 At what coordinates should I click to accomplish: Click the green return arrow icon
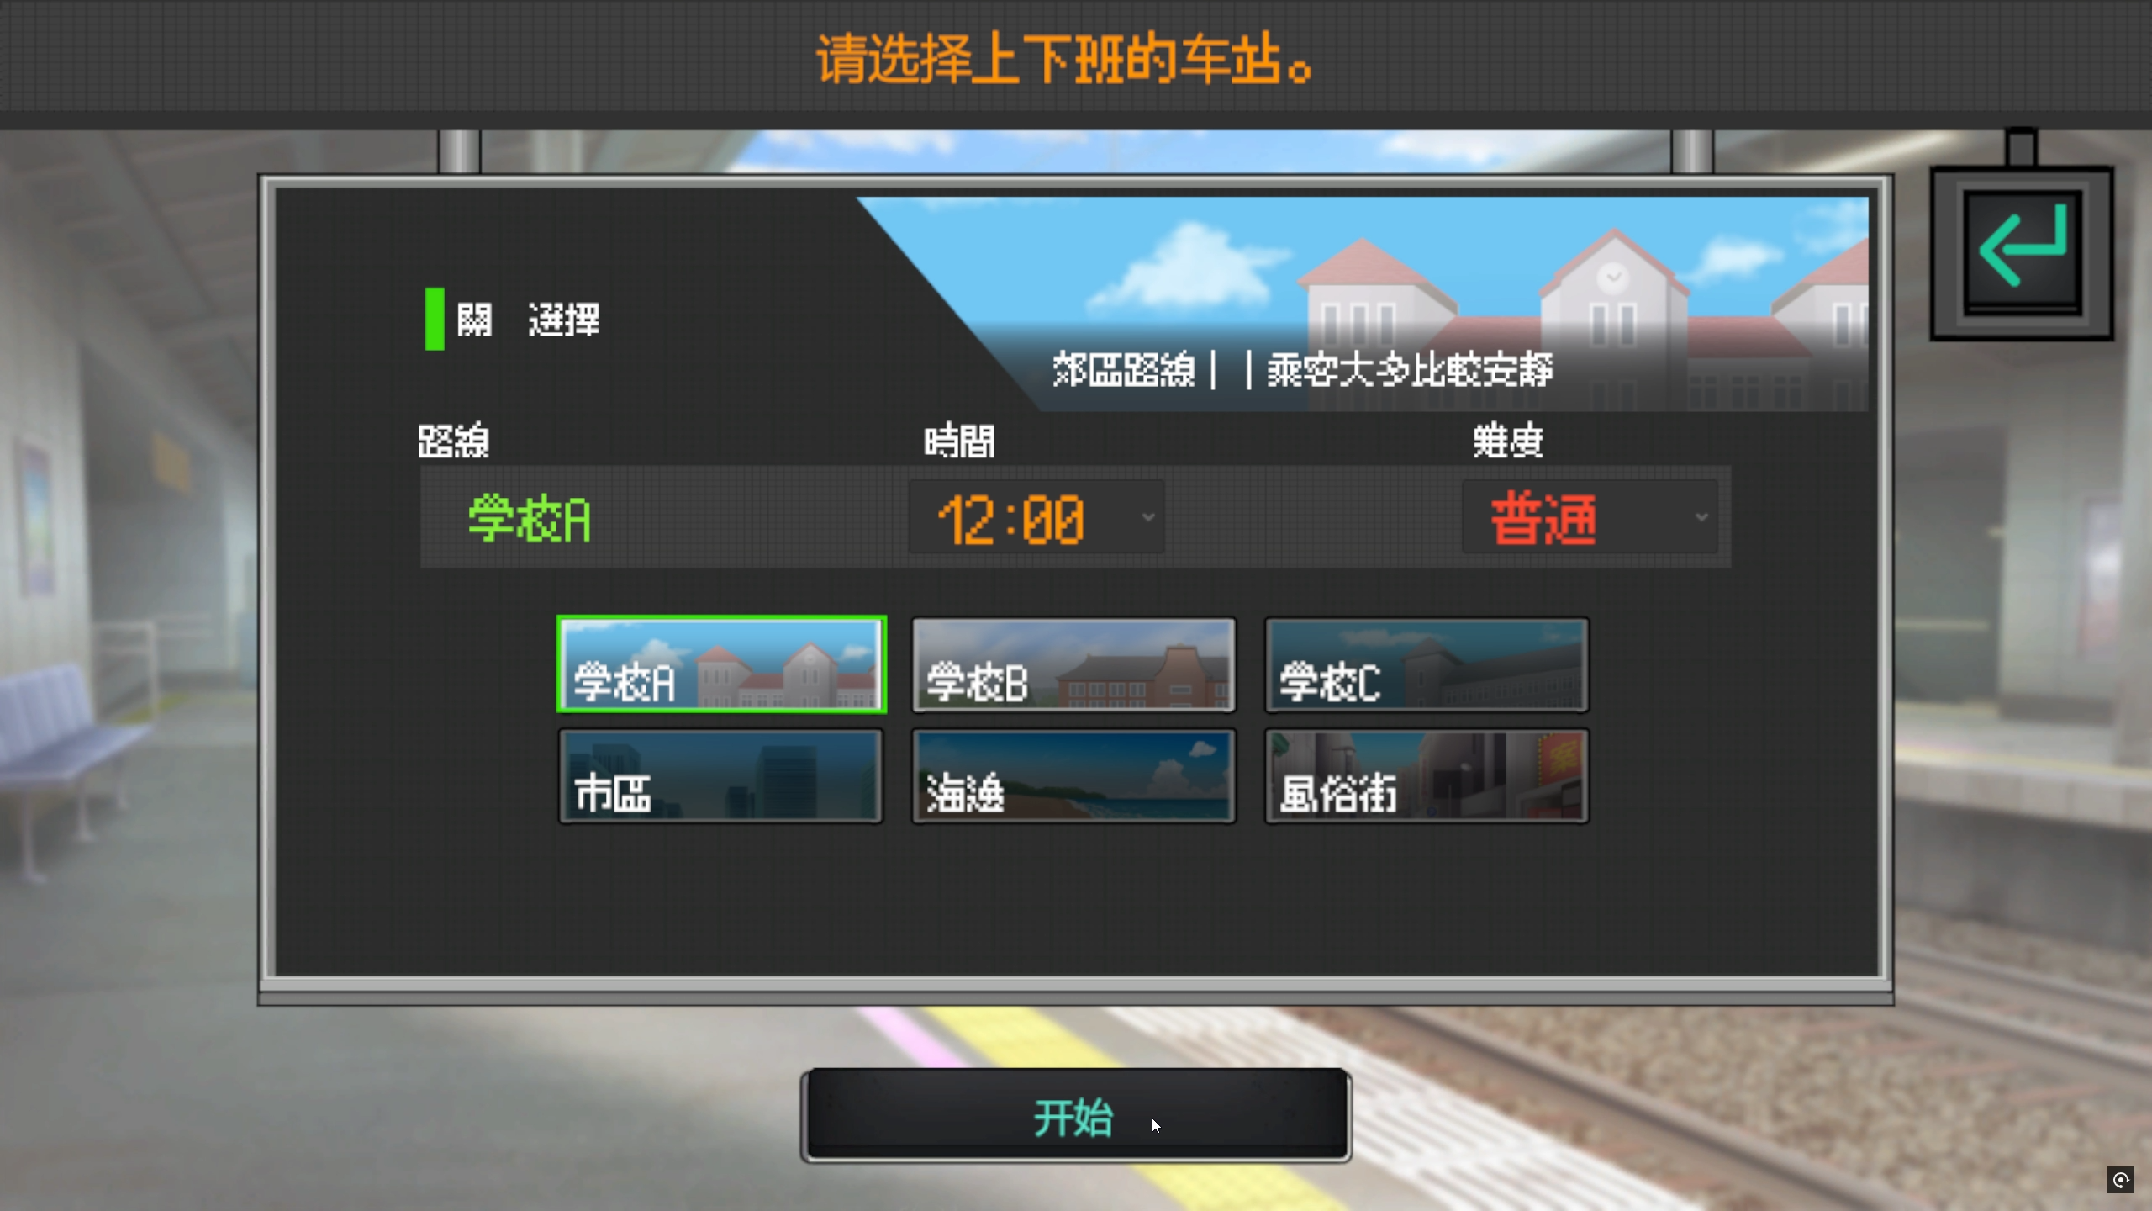(2022, 251)
